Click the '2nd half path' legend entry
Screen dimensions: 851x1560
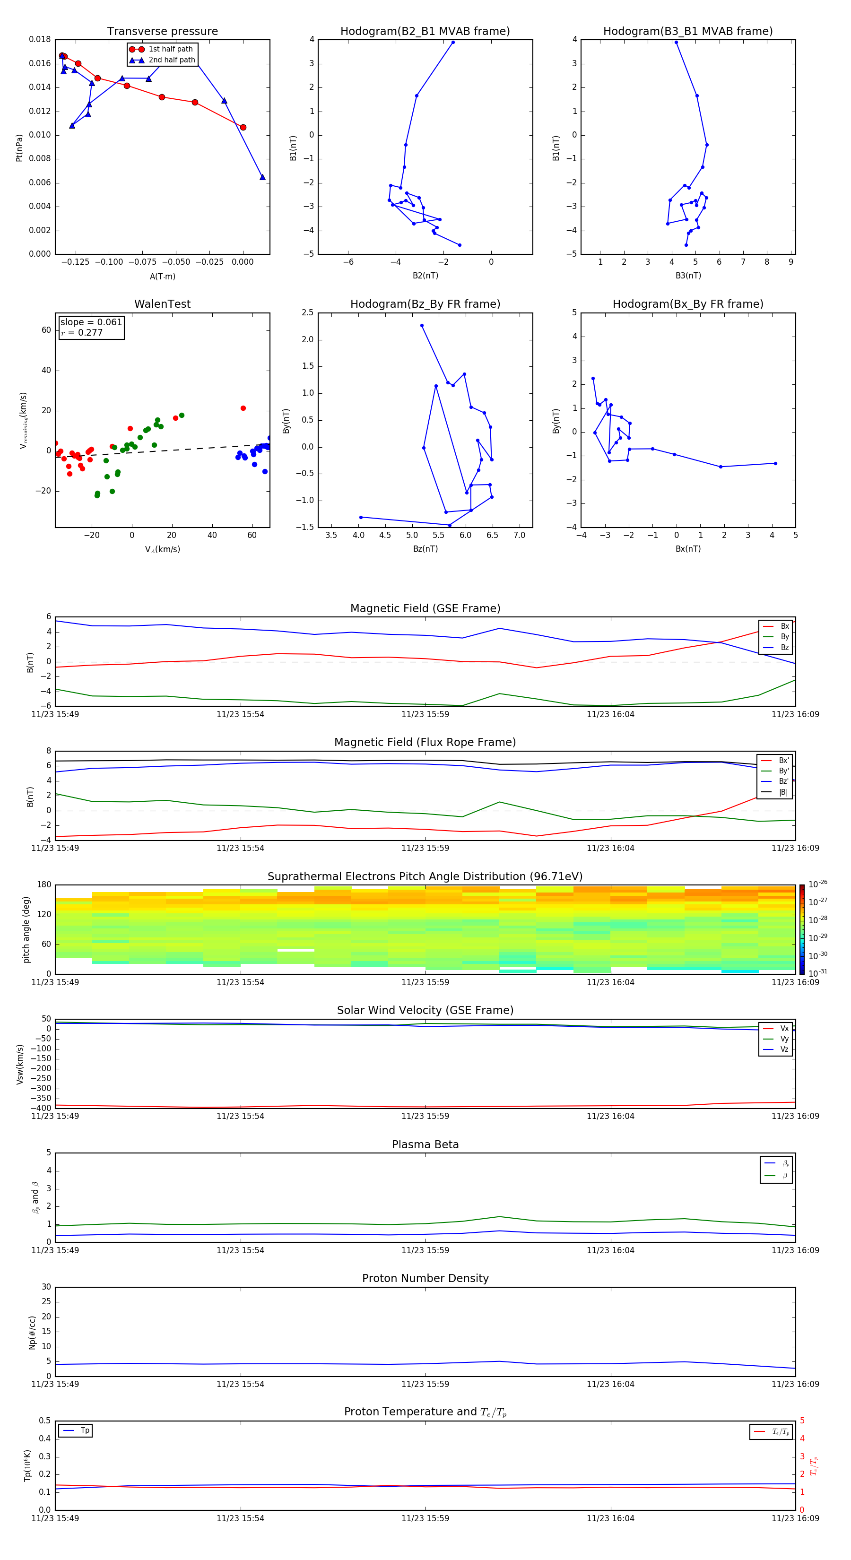tap(162, 60)
